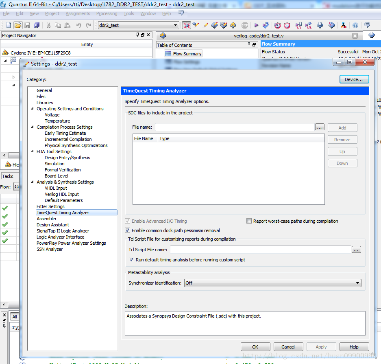Select SignalTap II Logic Analyzer category
Image resolution: width=381 pixels, height=364 pixels.
point(63,231)
